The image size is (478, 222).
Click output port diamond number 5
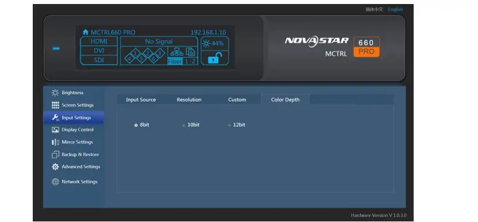click(x=141, y=59)
